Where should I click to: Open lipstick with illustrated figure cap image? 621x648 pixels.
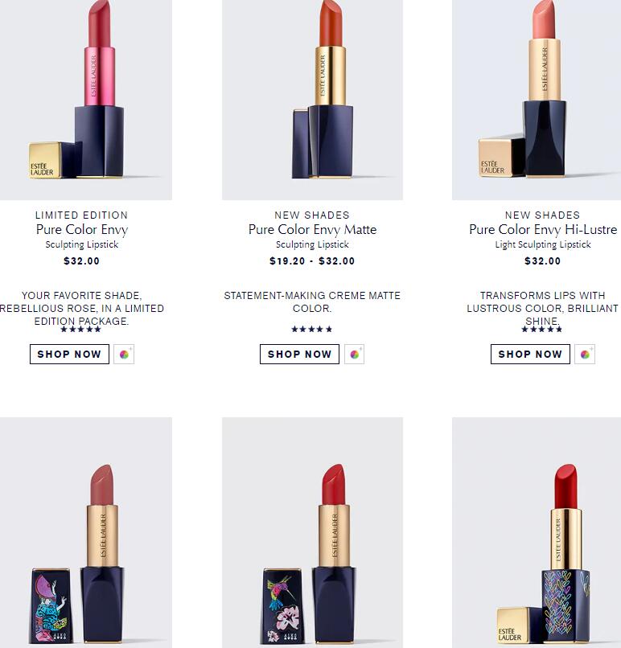pyautogui.click(x=86, y=533)
